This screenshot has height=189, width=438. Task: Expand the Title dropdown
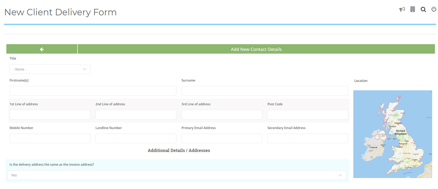[50, 69]
